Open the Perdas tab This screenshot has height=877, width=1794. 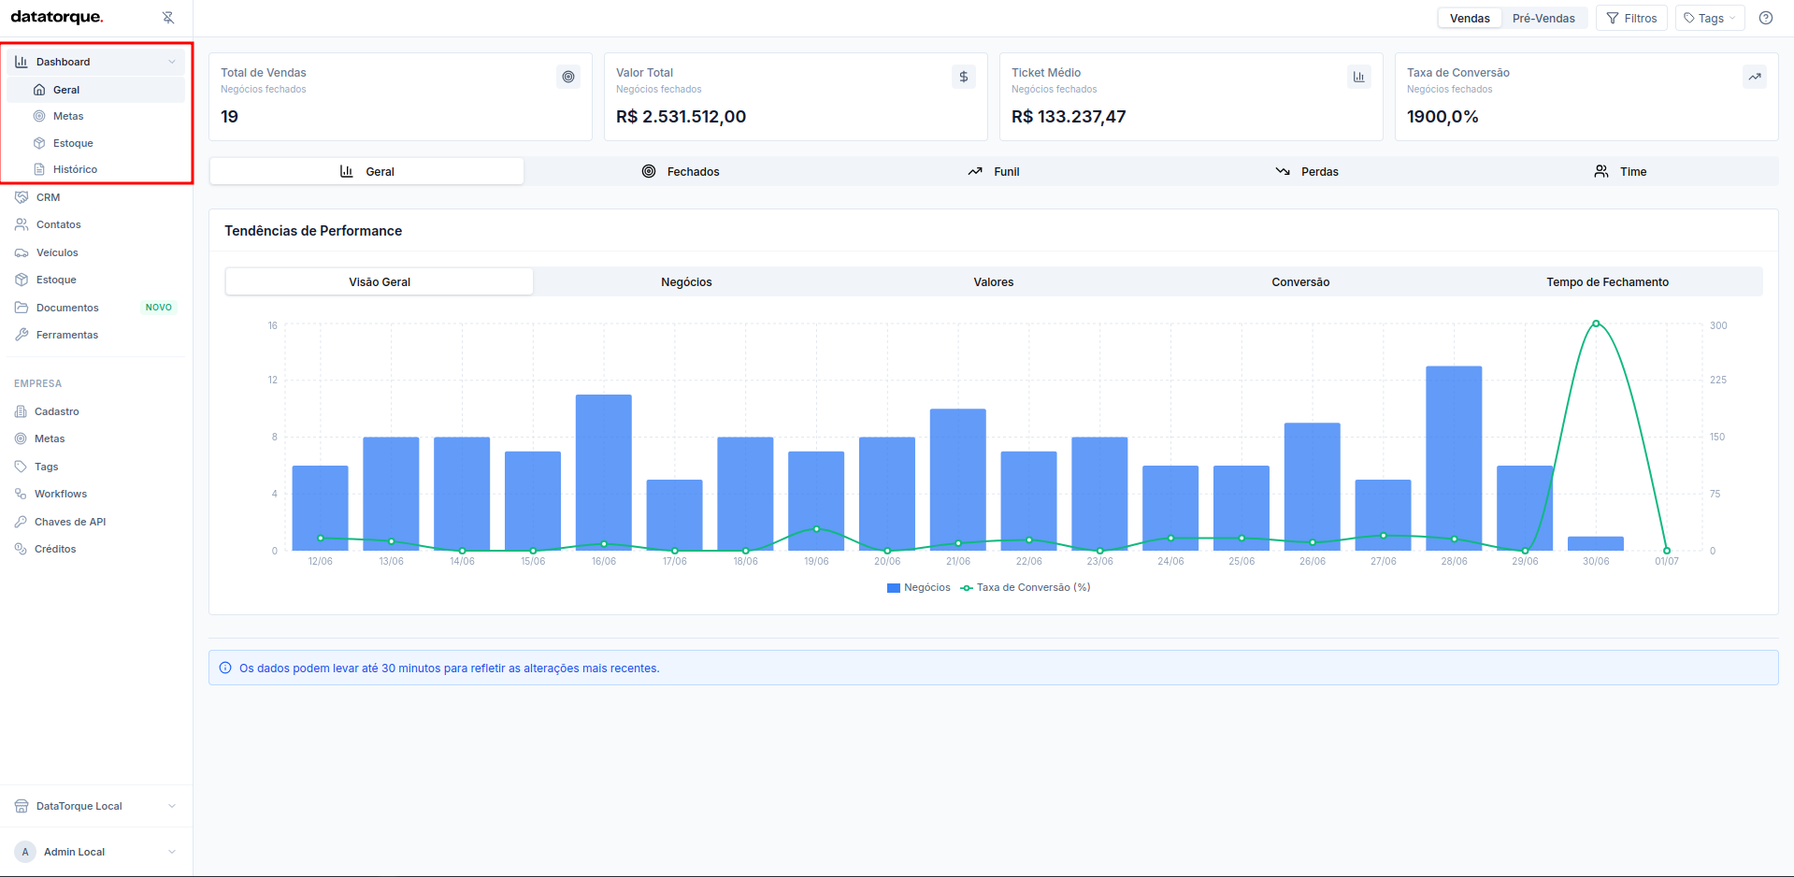(1307, 171)
